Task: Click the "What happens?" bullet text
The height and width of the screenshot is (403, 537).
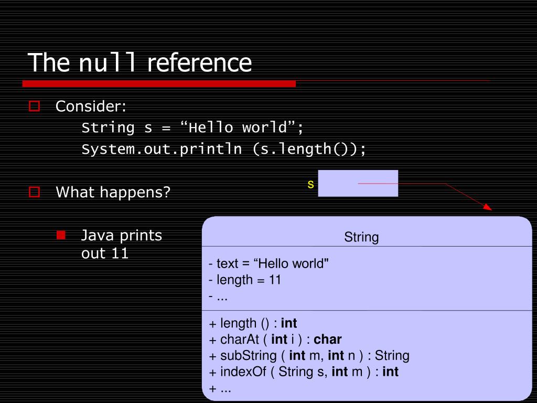Action: point(113,192)
